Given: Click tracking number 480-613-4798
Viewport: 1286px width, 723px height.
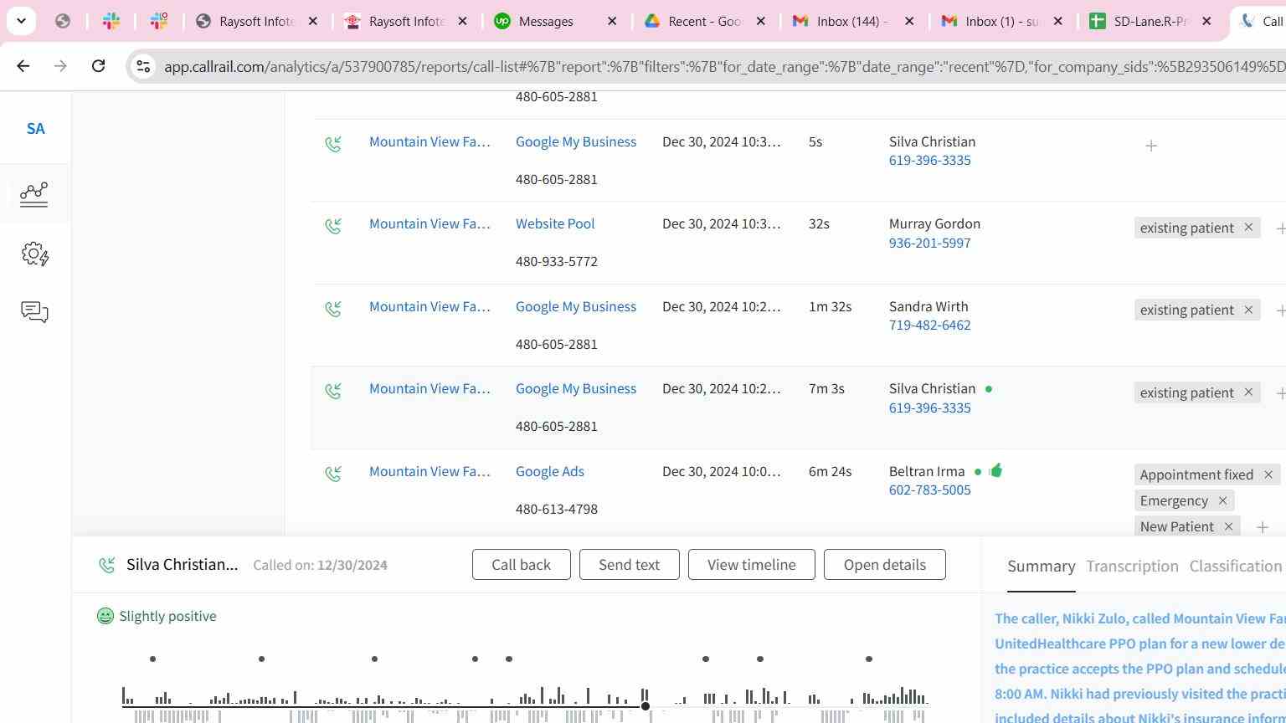Looking at the screenshot, I should click(557, 509).
